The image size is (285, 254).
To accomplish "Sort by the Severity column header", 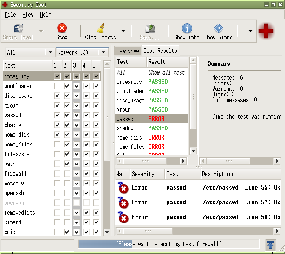I will [147, 174].
